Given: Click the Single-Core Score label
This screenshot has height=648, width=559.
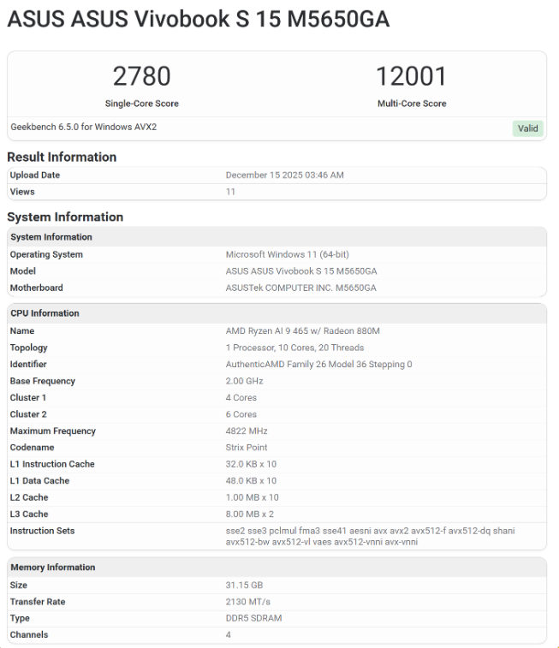Looking at the screenshot, I should (142, 104).
